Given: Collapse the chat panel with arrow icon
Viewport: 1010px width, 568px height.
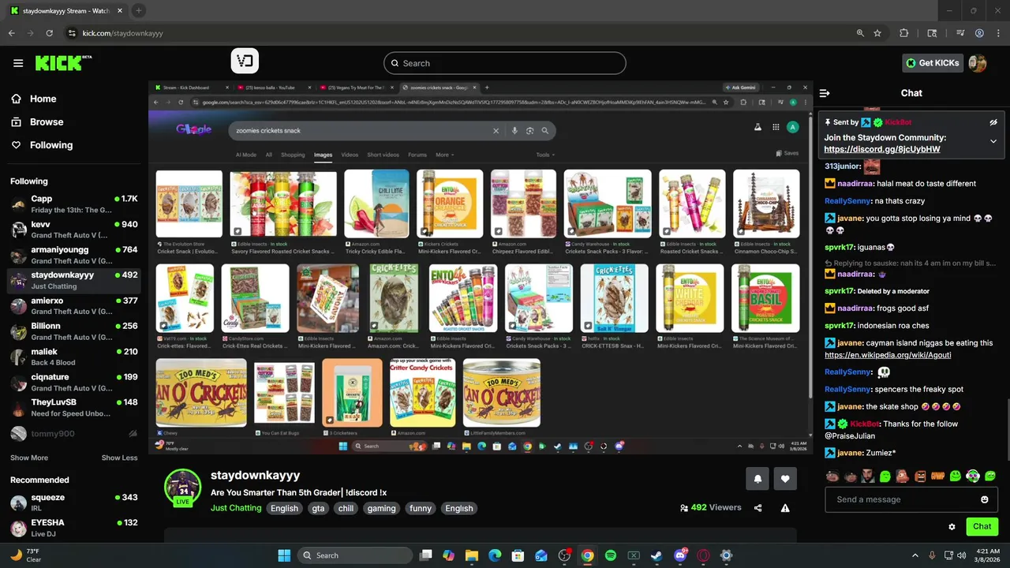Looking at the screenshot, I should pos(825,93).
